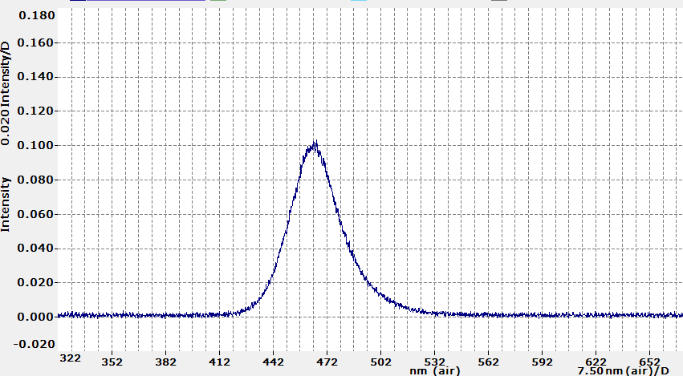Click the dark blue trace legend swatch

pyautogui.click(x=77, y=2)
